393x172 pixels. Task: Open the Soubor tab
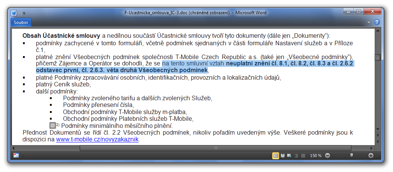21,22
